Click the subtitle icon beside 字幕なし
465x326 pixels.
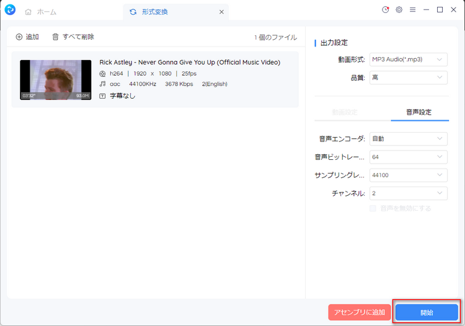point(102,96)
